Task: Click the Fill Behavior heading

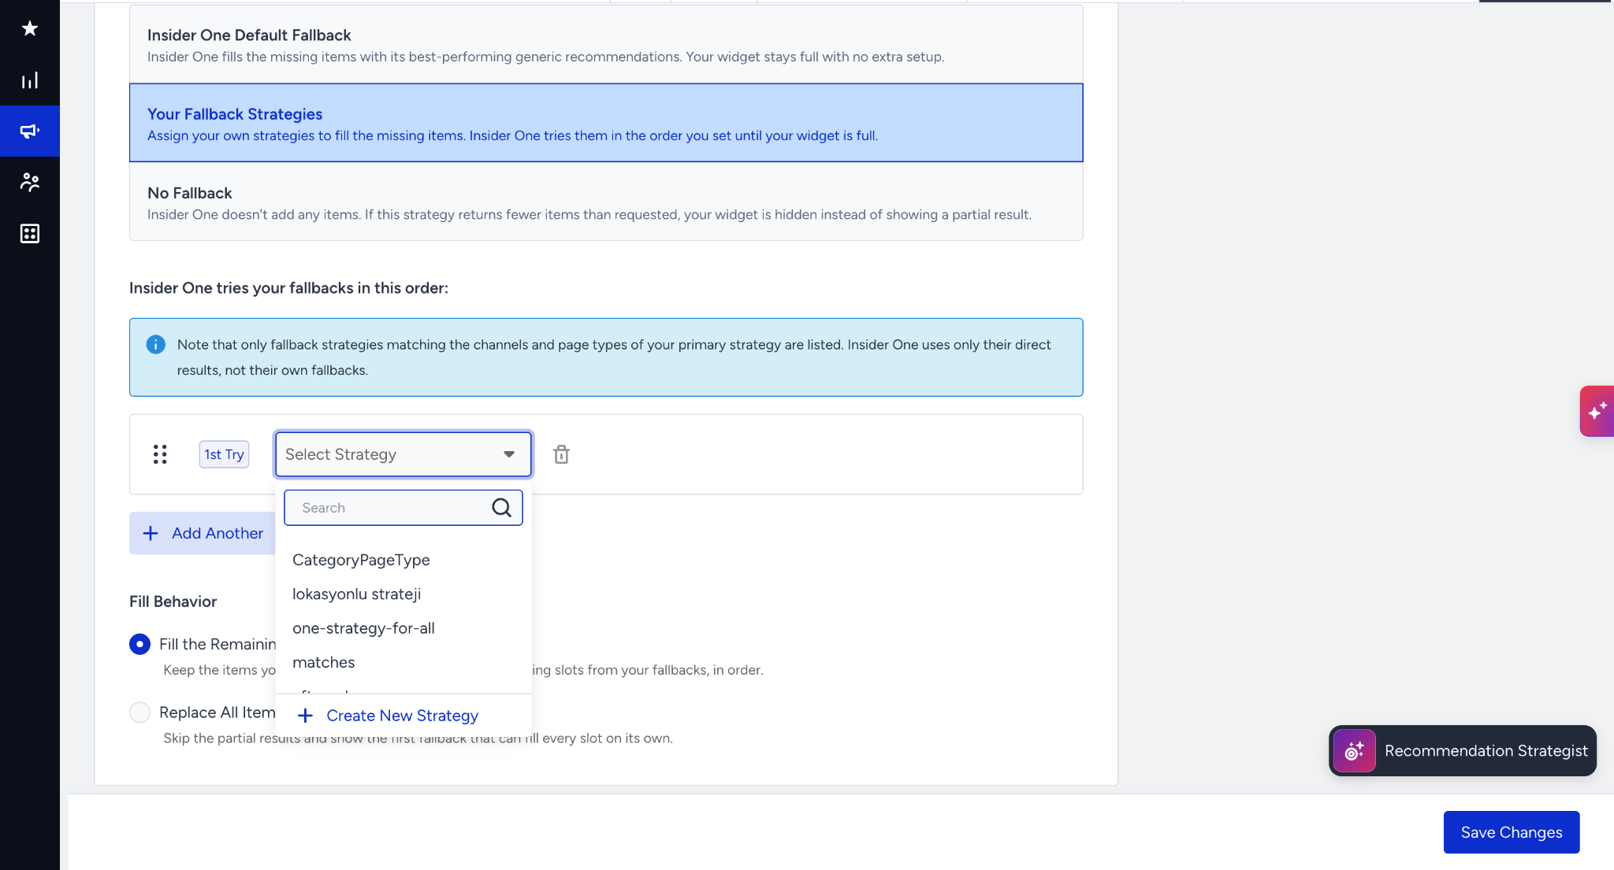Action: pyautogui.click(x=173, y=602)
